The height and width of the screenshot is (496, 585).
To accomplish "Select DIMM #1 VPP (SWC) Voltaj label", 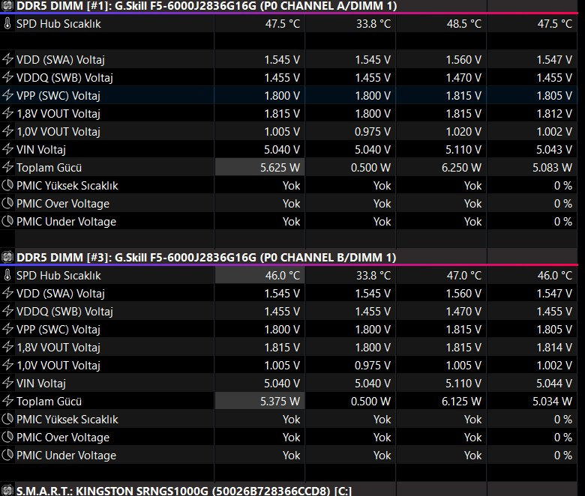I will pyautogui.click(x=58, y=96).
